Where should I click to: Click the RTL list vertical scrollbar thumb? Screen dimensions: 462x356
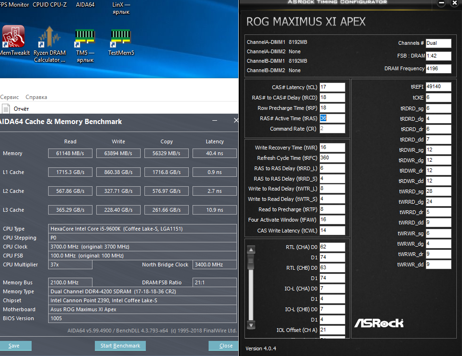[x=251, y=263]
